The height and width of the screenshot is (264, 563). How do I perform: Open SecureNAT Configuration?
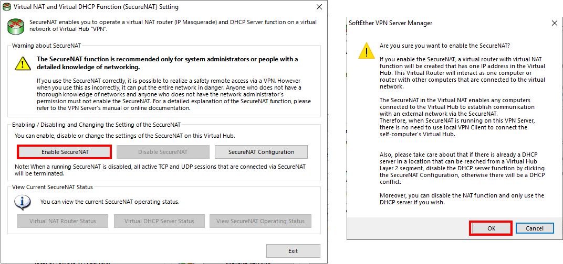(x=261, y=152)
